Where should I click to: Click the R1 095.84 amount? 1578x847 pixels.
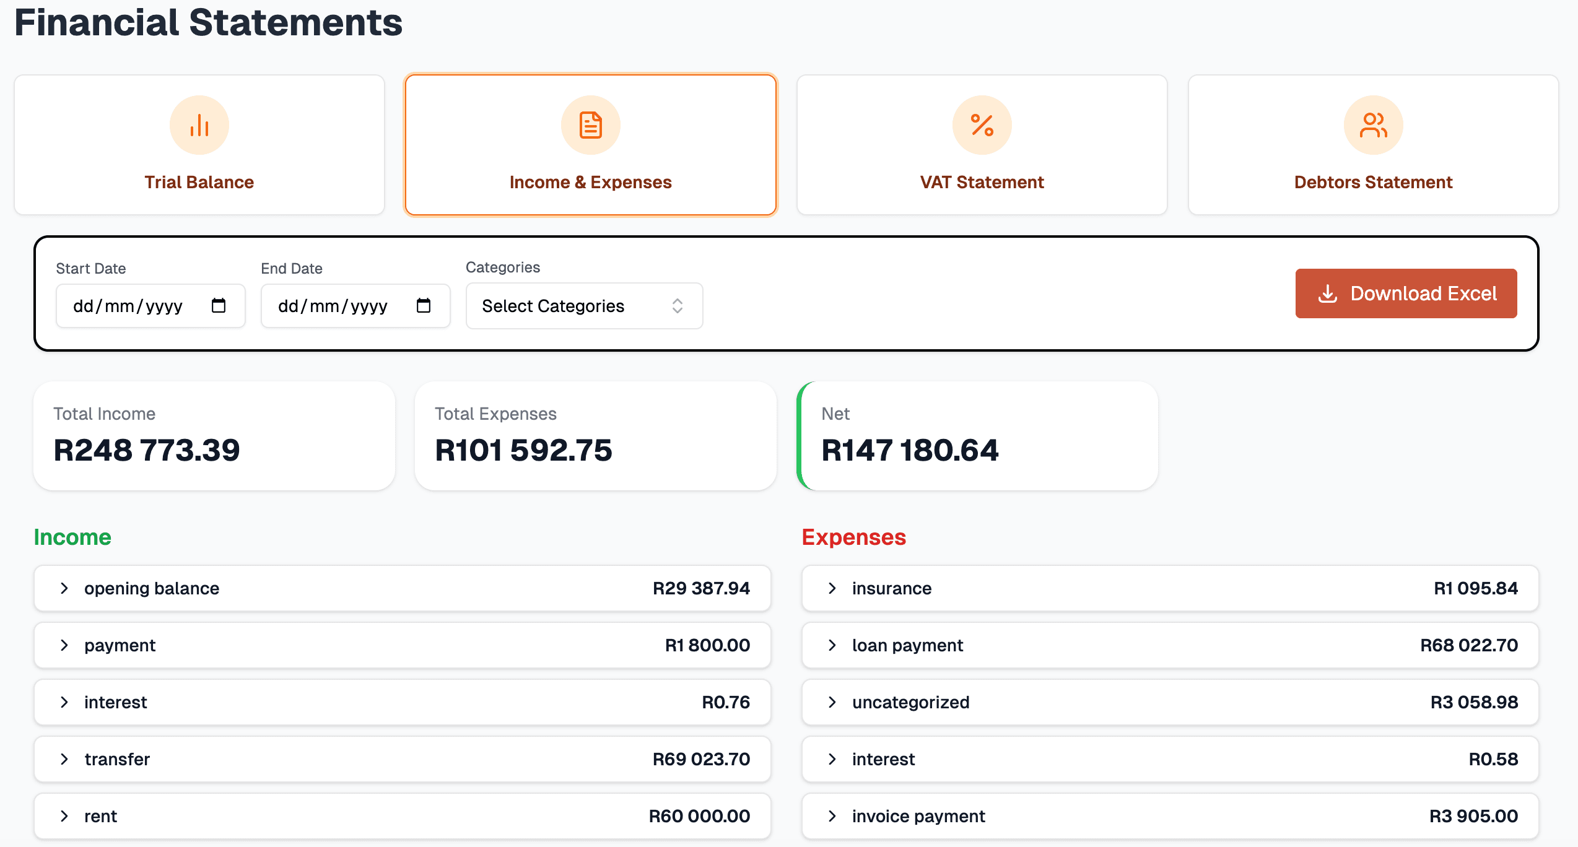click(x=1476, y=588)
